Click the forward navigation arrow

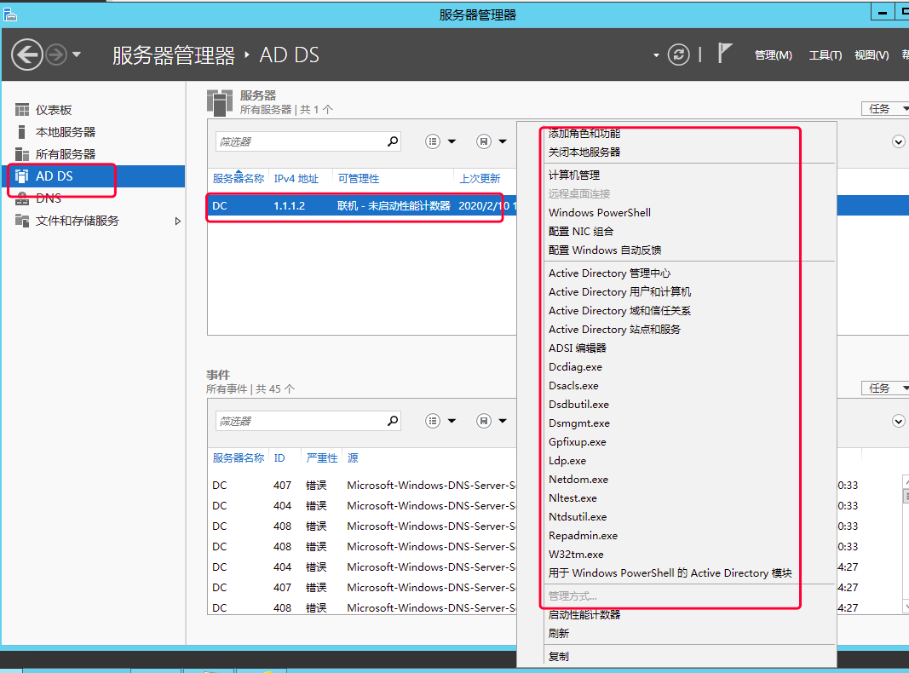[56, 55]
